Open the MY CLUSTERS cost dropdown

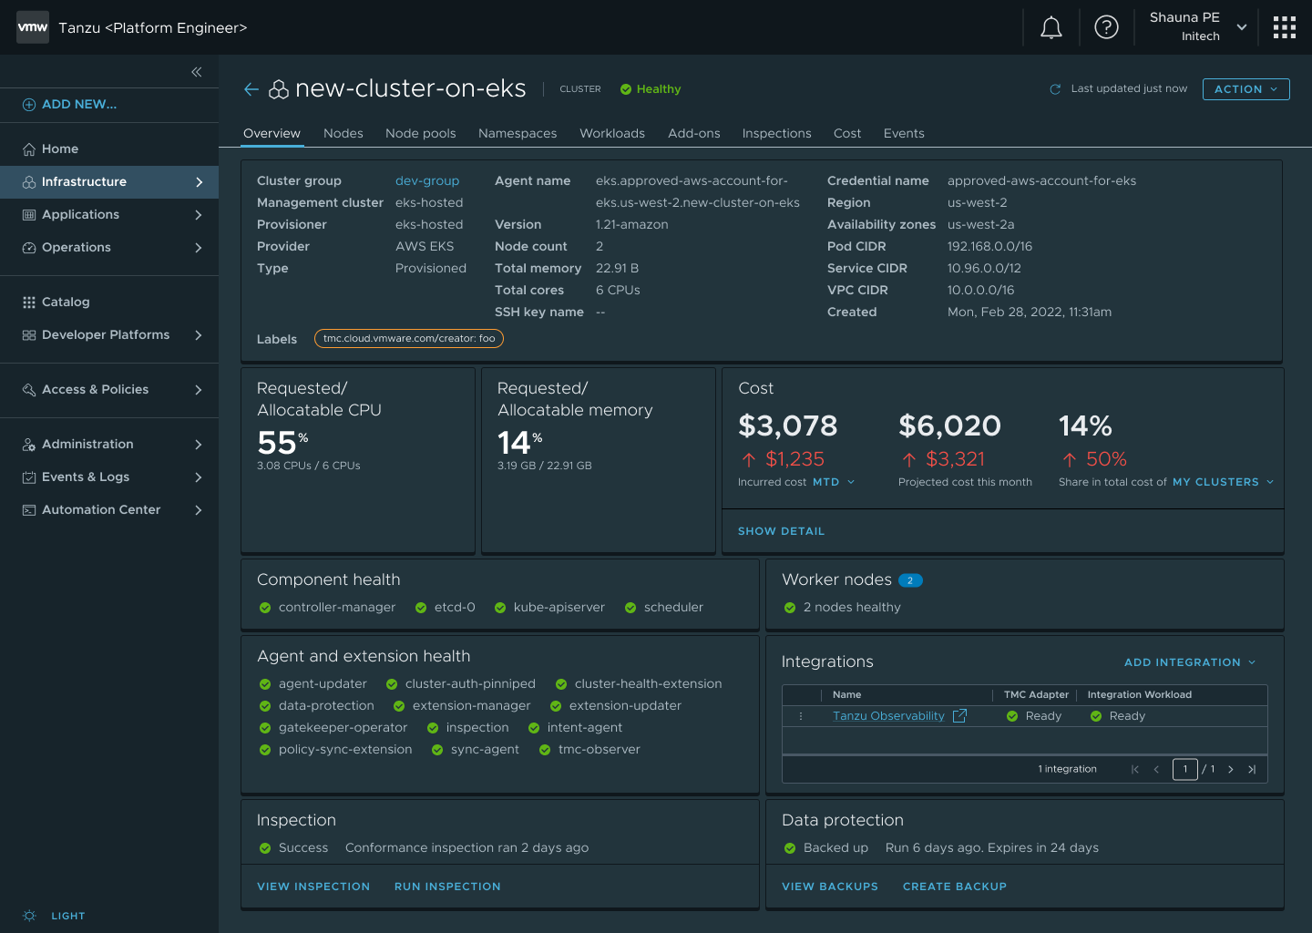point(1223,482)
